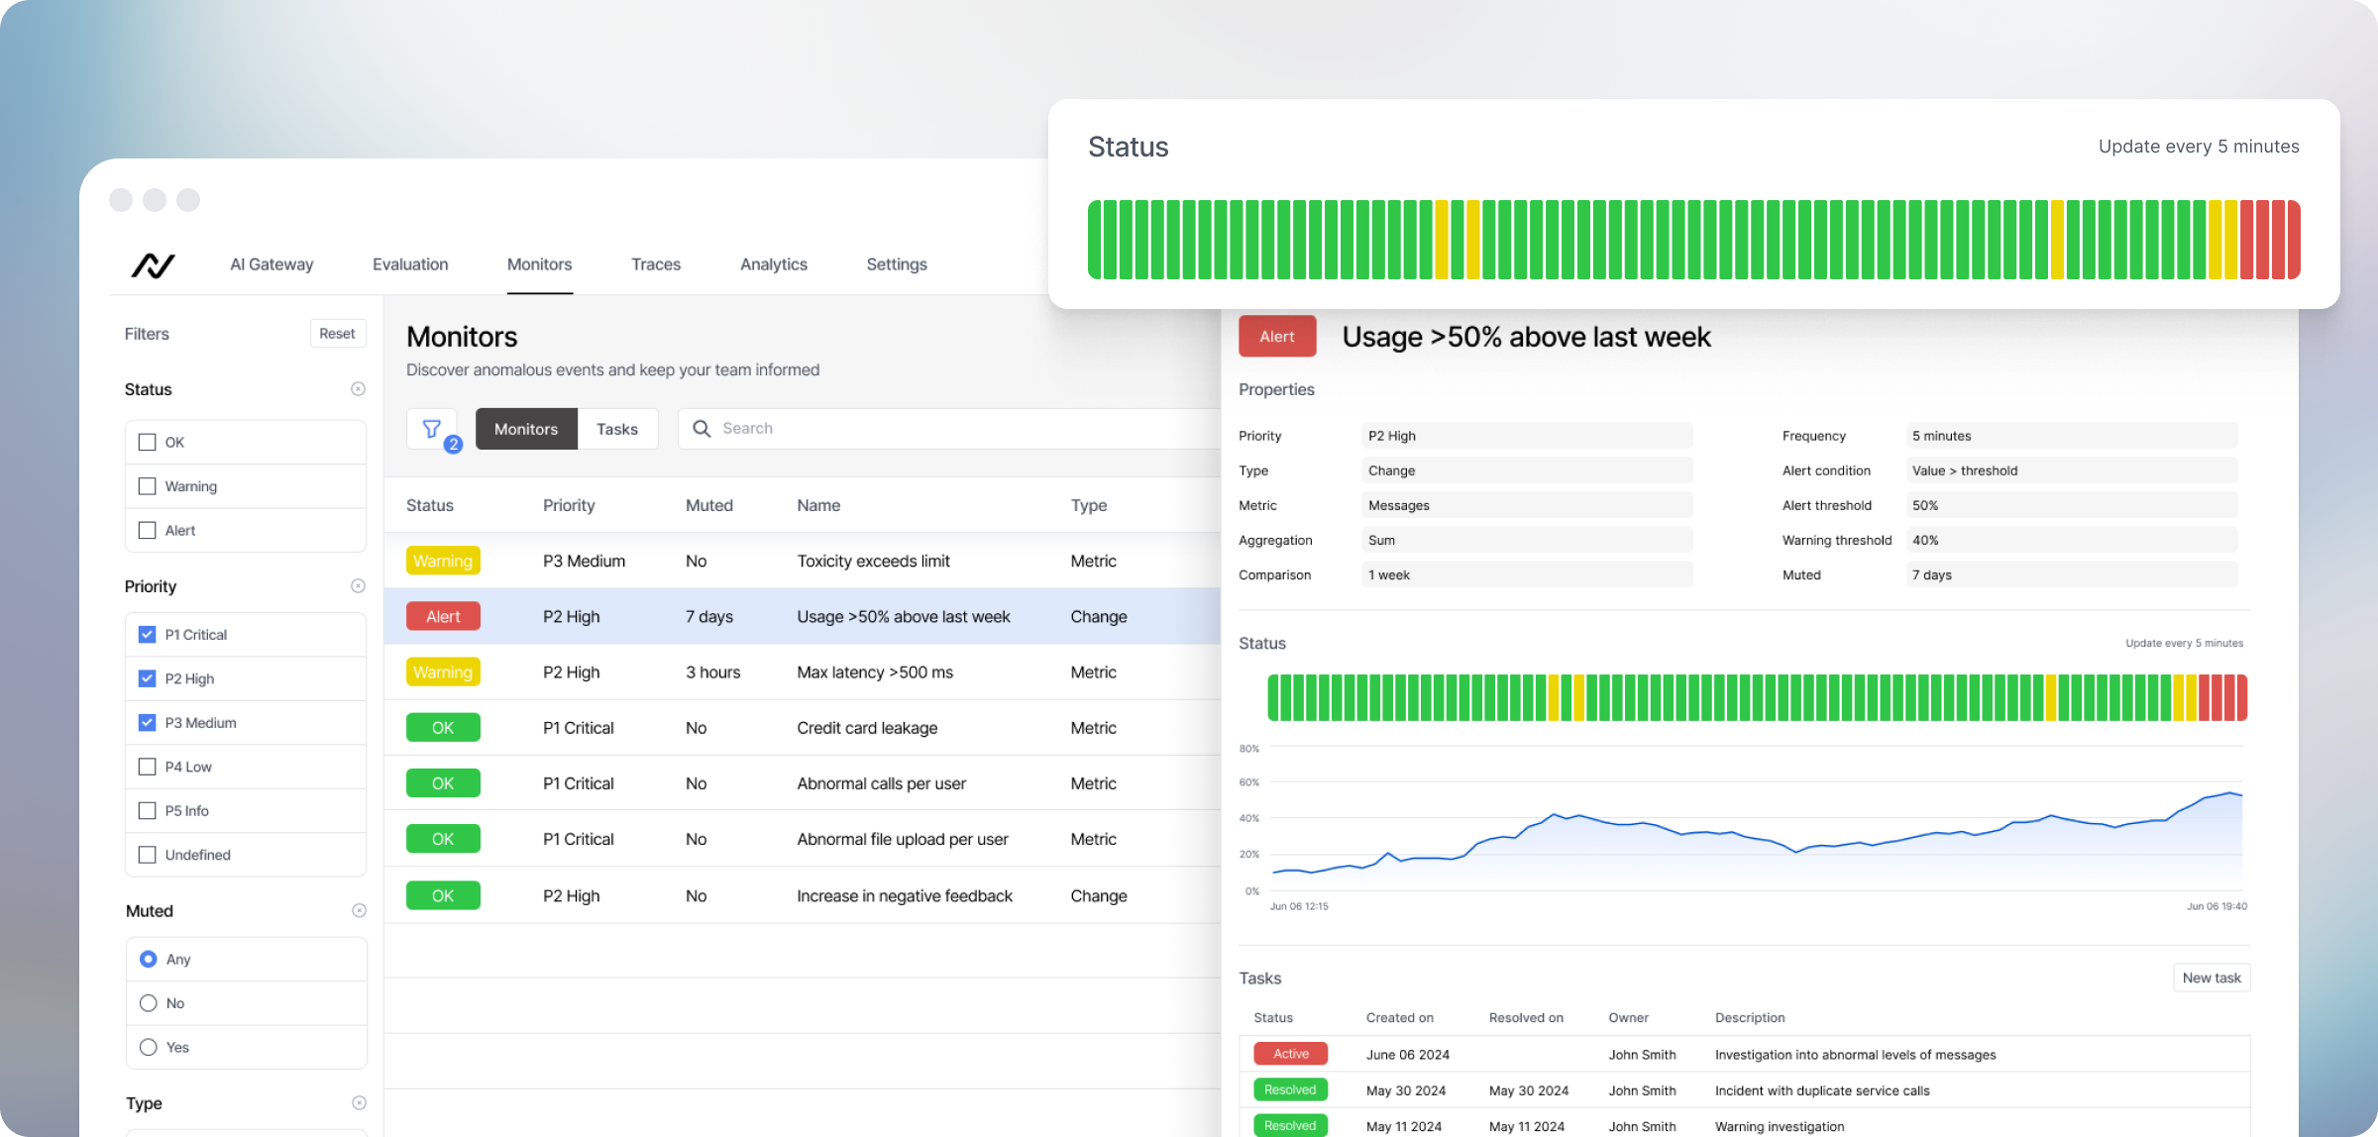Image resolution: width=2378 pixels, height=1137 pixels.
Task: Clear the Muted filter section icon
Action: (359, 911)
